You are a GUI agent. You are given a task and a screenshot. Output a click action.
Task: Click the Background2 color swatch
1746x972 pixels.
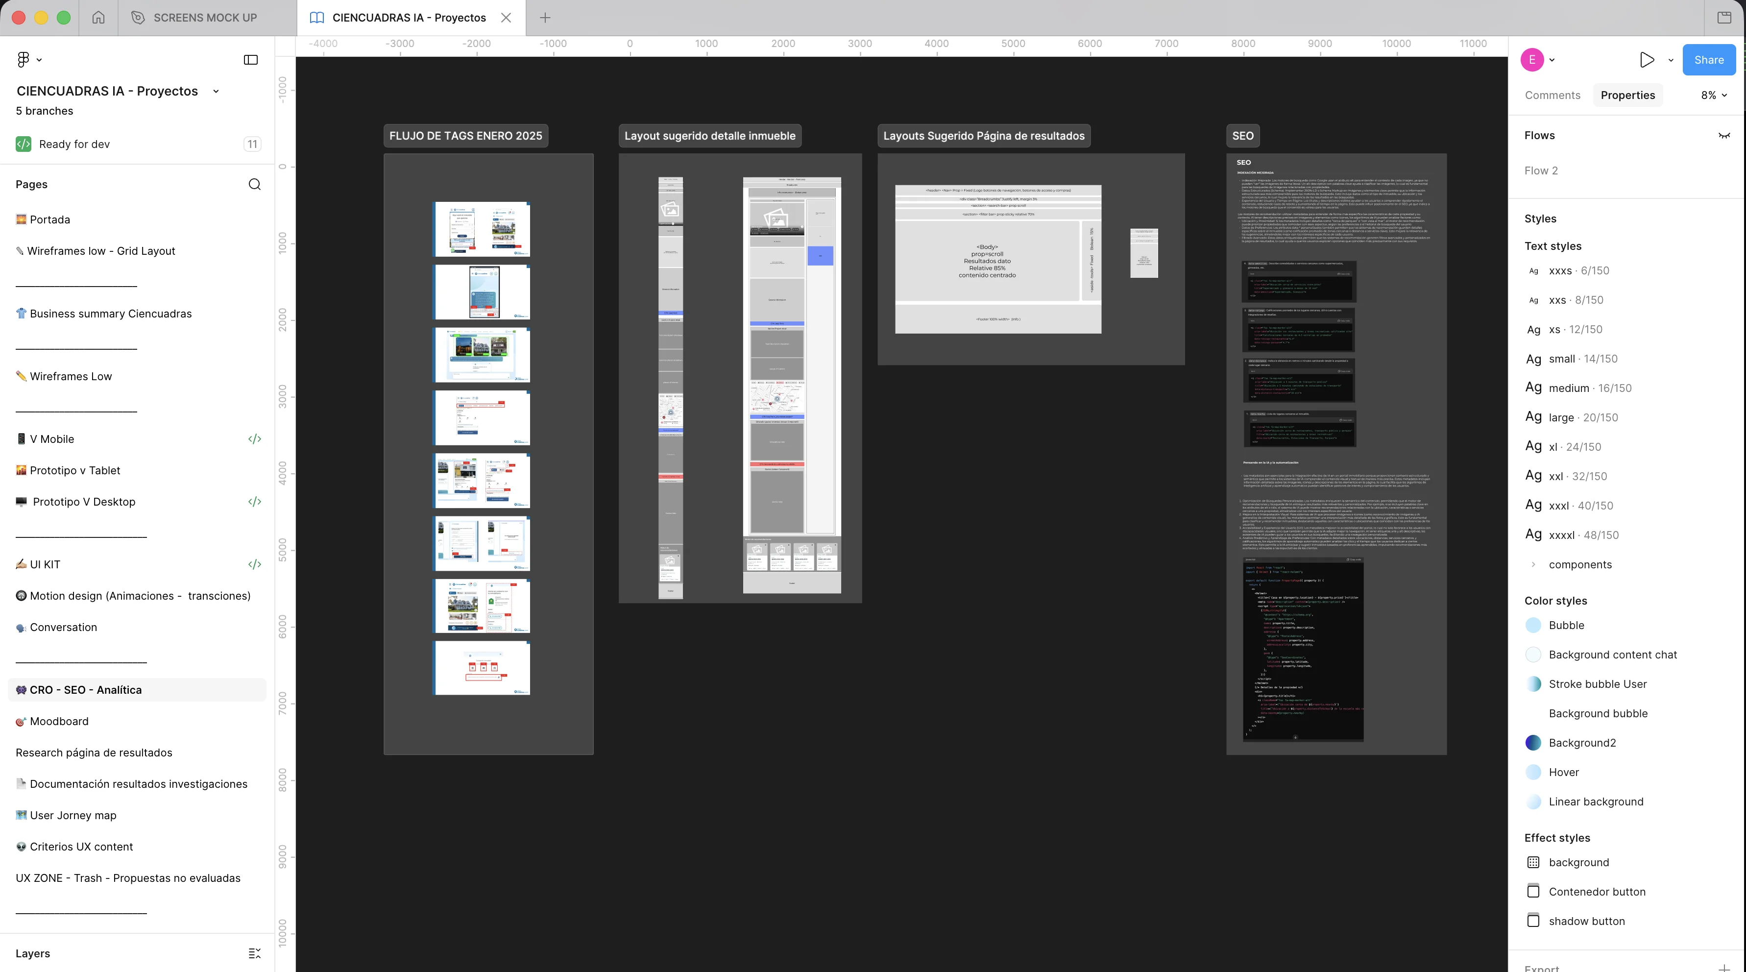click(1533, 742)
